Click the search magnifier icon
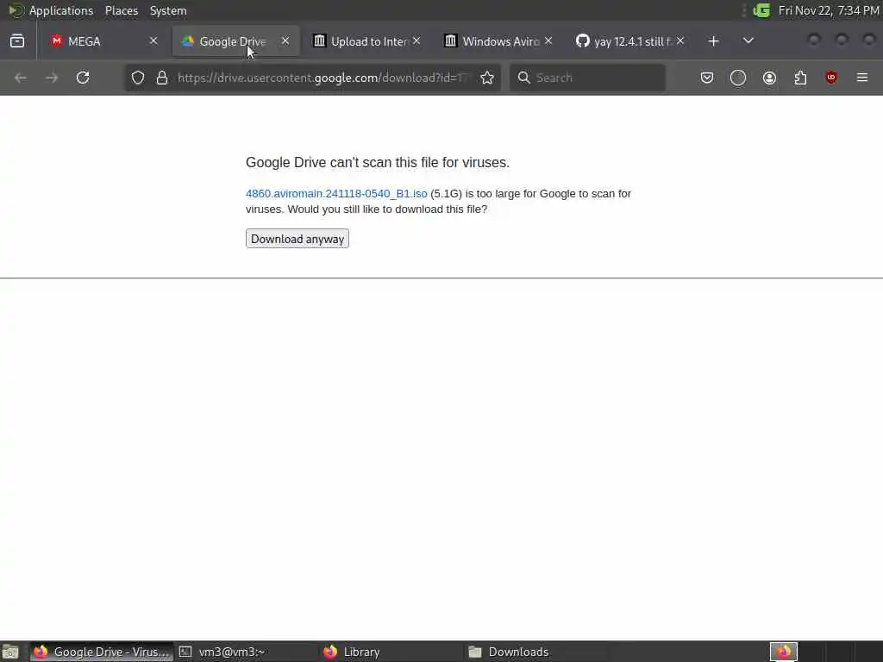This screenshot has height=662, width=883. [x=523, y=78]
